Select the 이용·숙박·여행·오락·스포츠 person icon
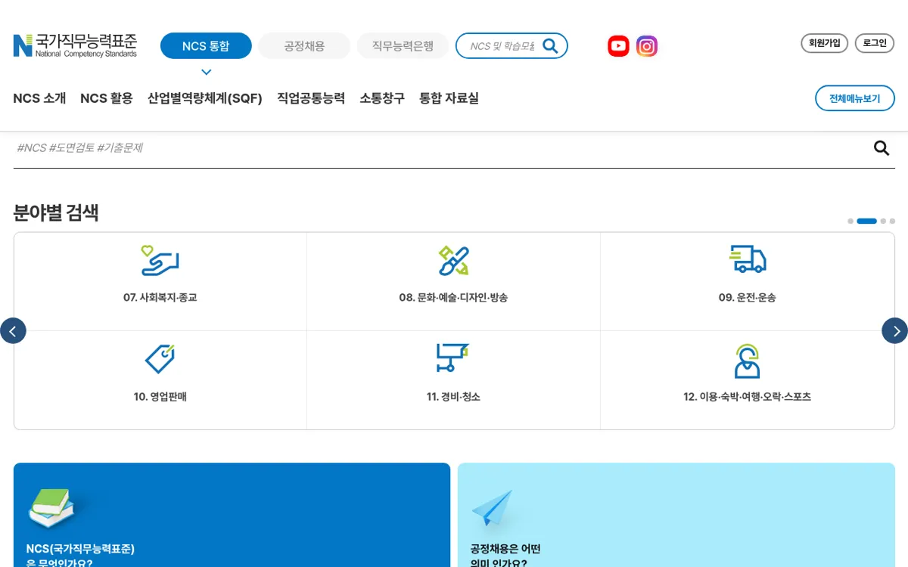 click(x=747, y=361)
